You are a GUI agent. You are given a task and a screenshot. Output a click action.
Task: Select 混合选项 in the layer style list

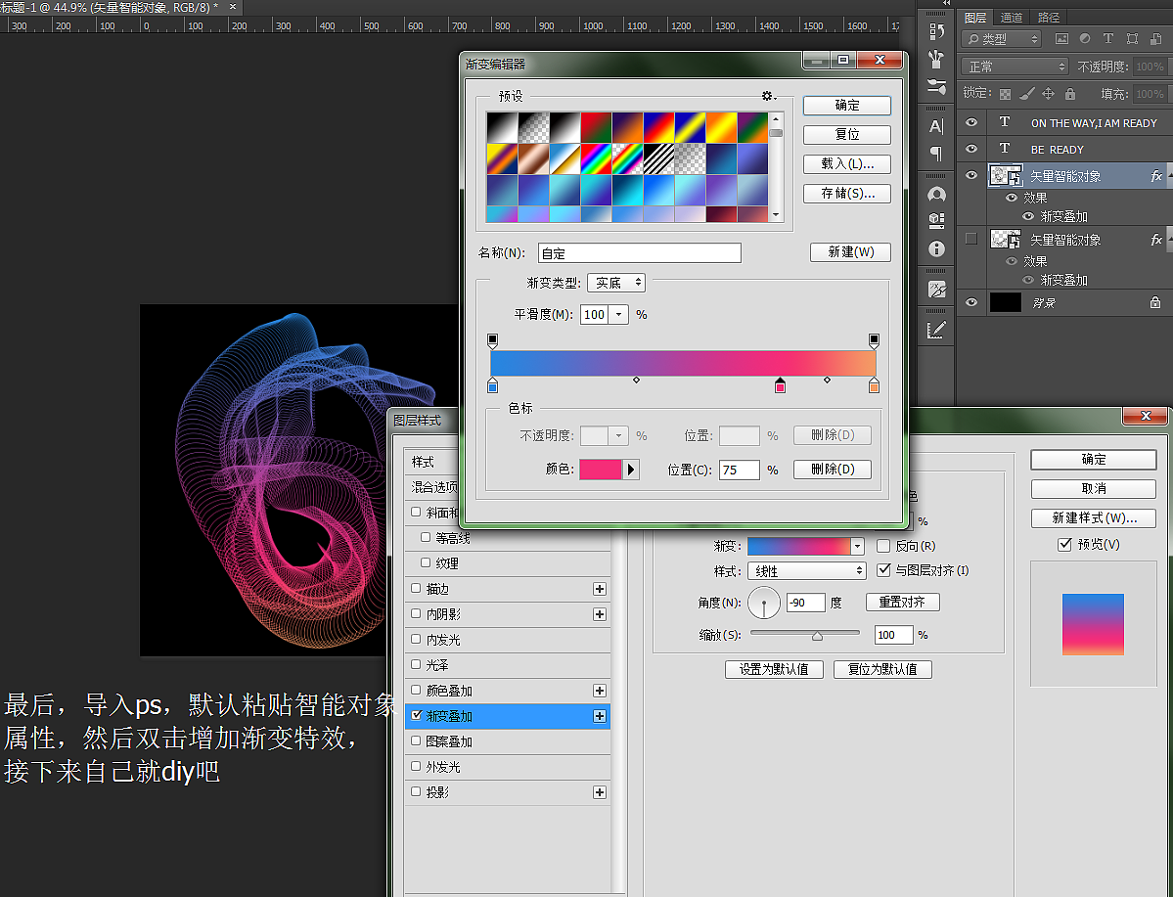pos(434,487)
